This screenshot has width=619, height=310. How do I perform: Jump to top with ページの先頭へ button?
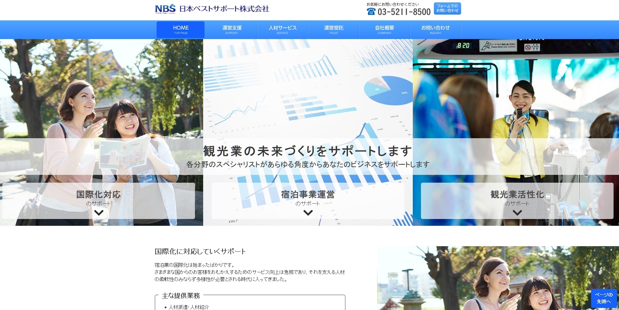pyautogui.click(x=604, y=298)
